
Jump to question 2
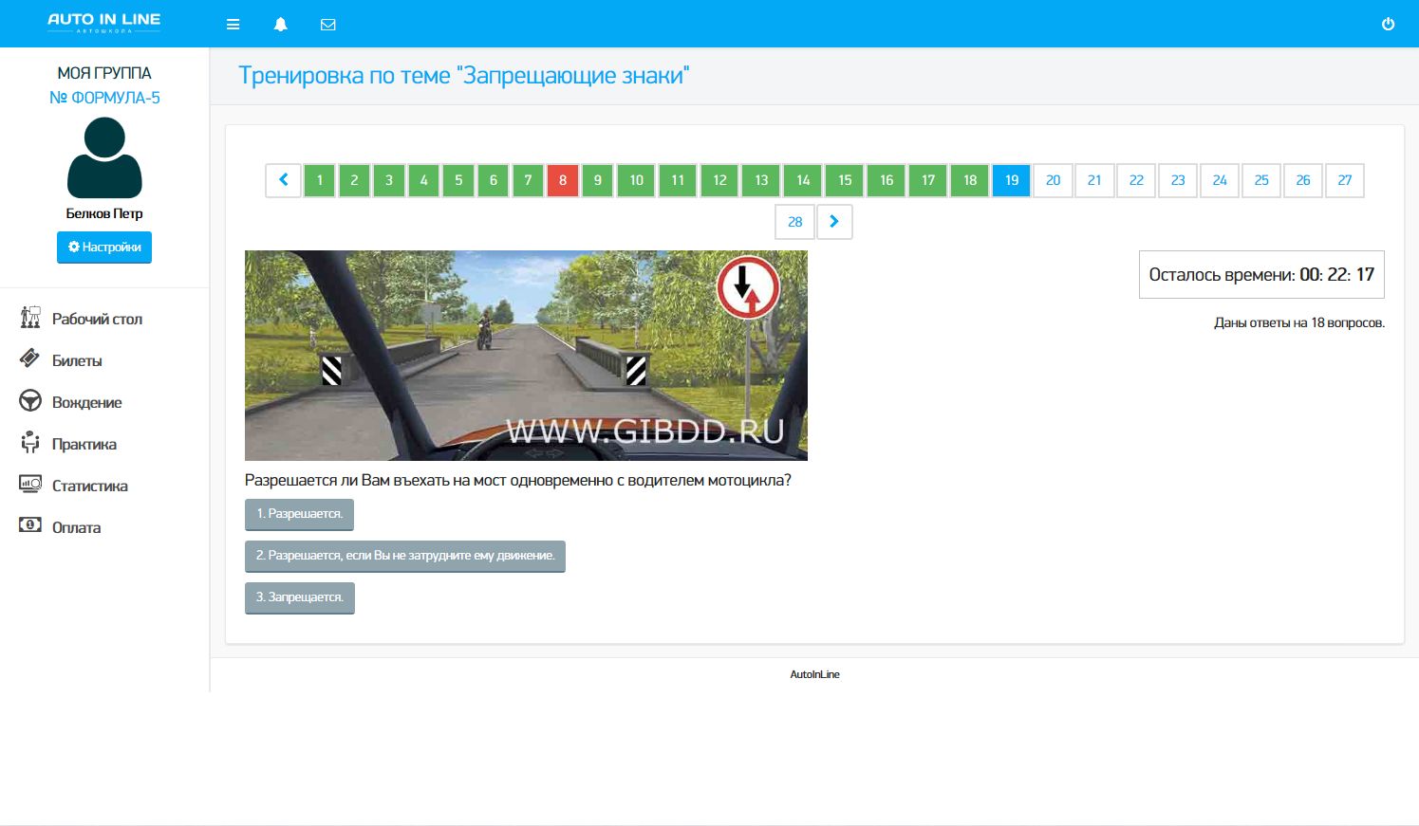tap(354, 180)
